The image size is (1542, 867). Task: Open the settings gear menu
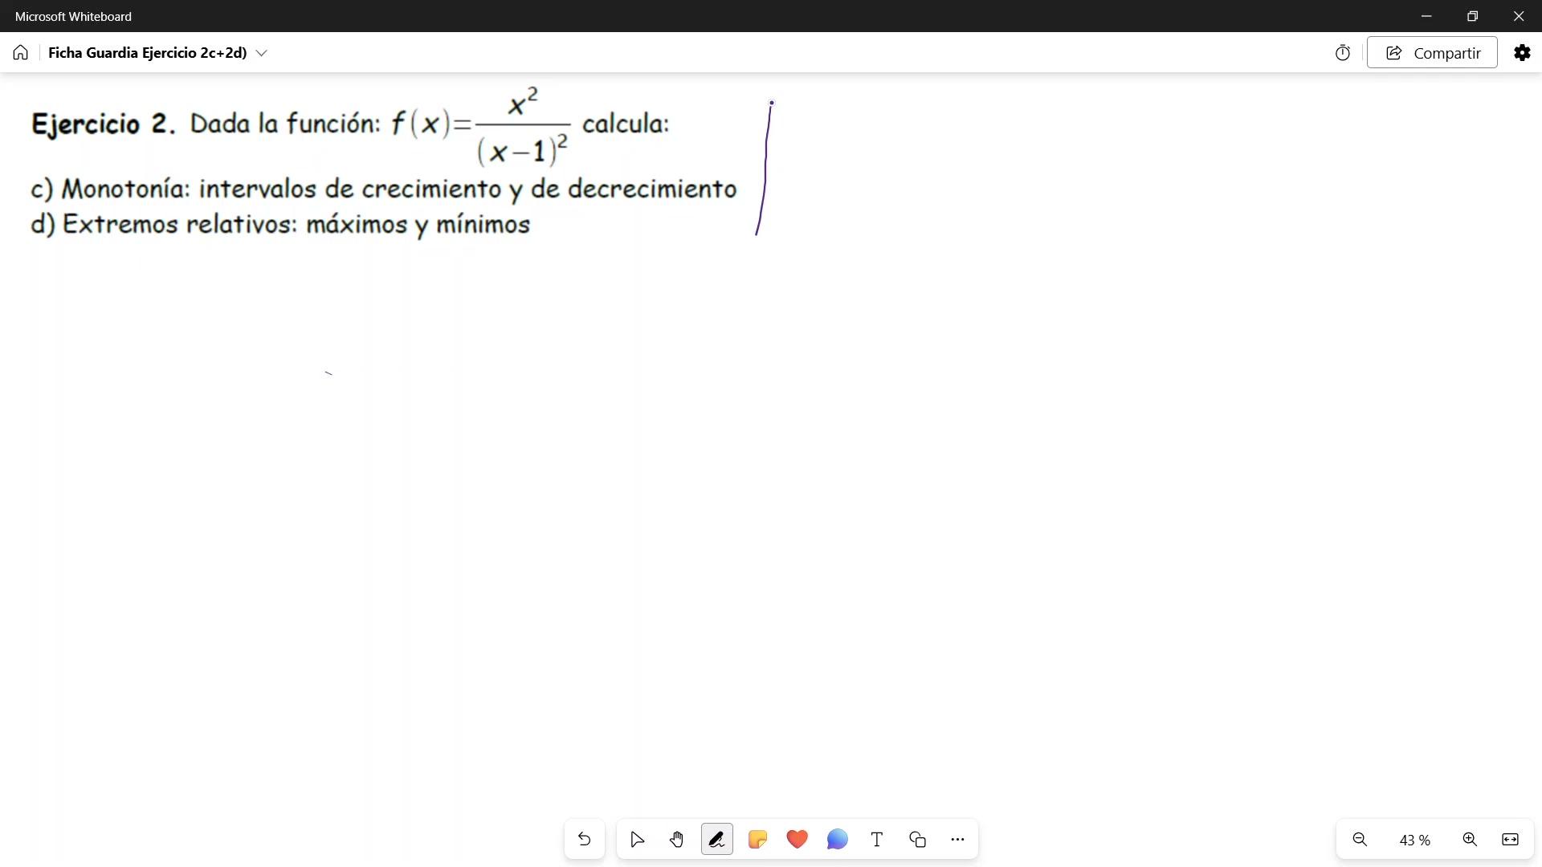1522,53
